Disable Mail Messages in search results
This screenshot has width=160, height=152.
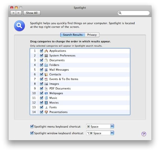coord(41,70)
